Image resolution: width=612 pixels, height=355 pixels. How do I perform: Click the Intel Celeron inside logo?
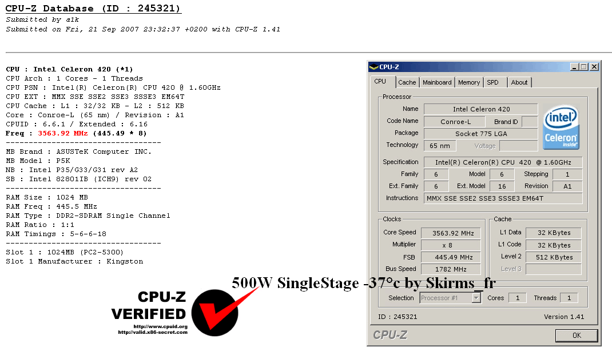(561, 127)
